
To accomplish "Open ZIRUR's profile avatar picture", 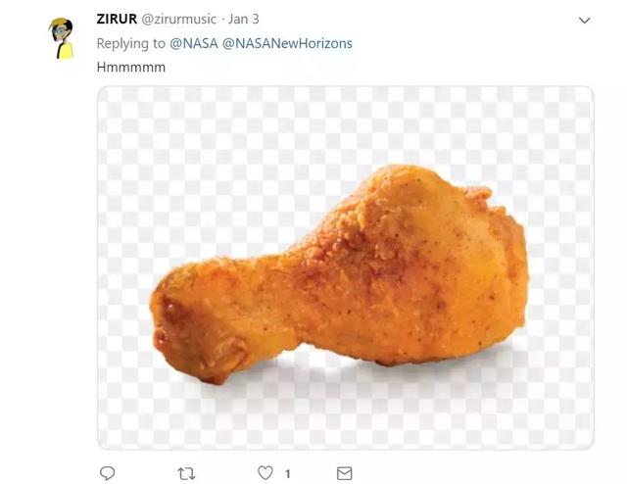I will [63, 38].
